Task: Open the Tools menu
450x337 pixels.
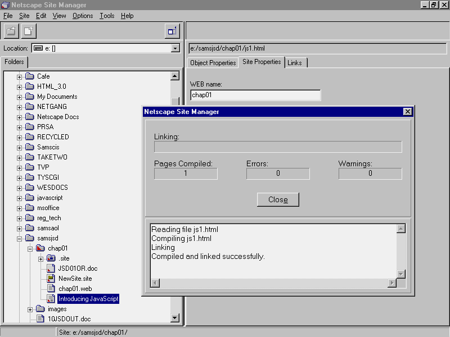Action: 107,16
